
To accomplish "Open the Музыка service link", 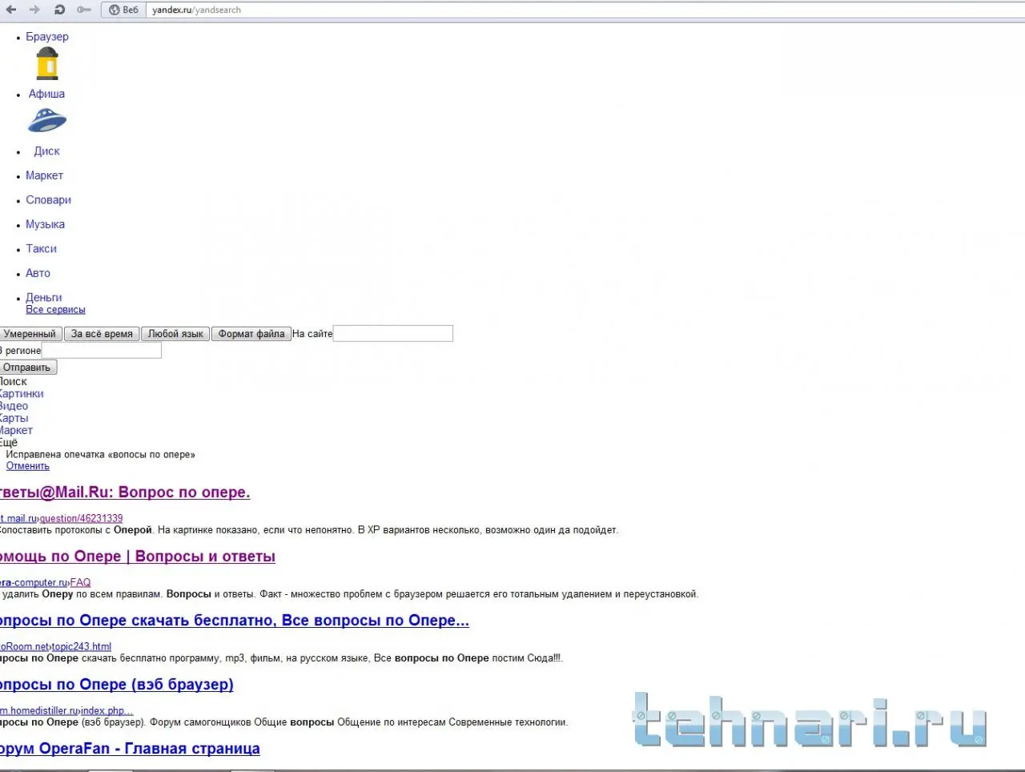I will pyautogui.click(x=45, y=224).
